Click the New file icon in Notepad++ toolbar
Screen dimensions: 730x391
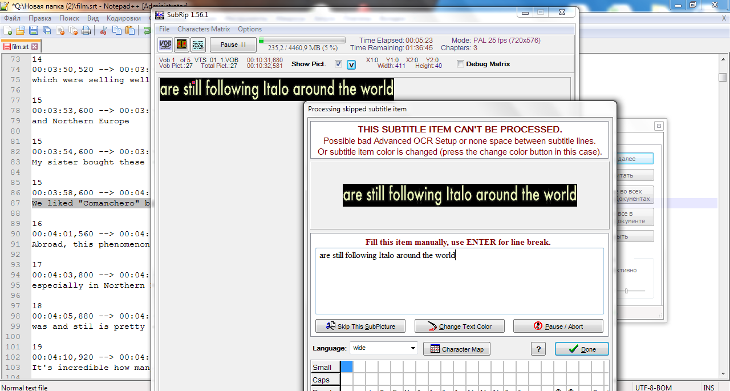[x=9, y=30]
